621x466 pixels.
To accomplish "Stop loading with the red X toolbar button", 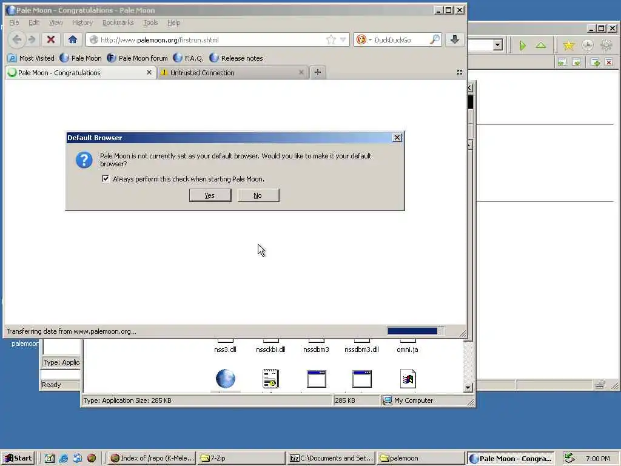I will coord(51,39).
